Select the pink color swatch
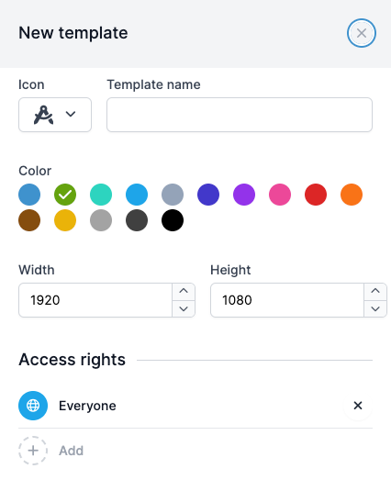The height and width of the screenshot is (480, 391). click(x=280, y=195)
